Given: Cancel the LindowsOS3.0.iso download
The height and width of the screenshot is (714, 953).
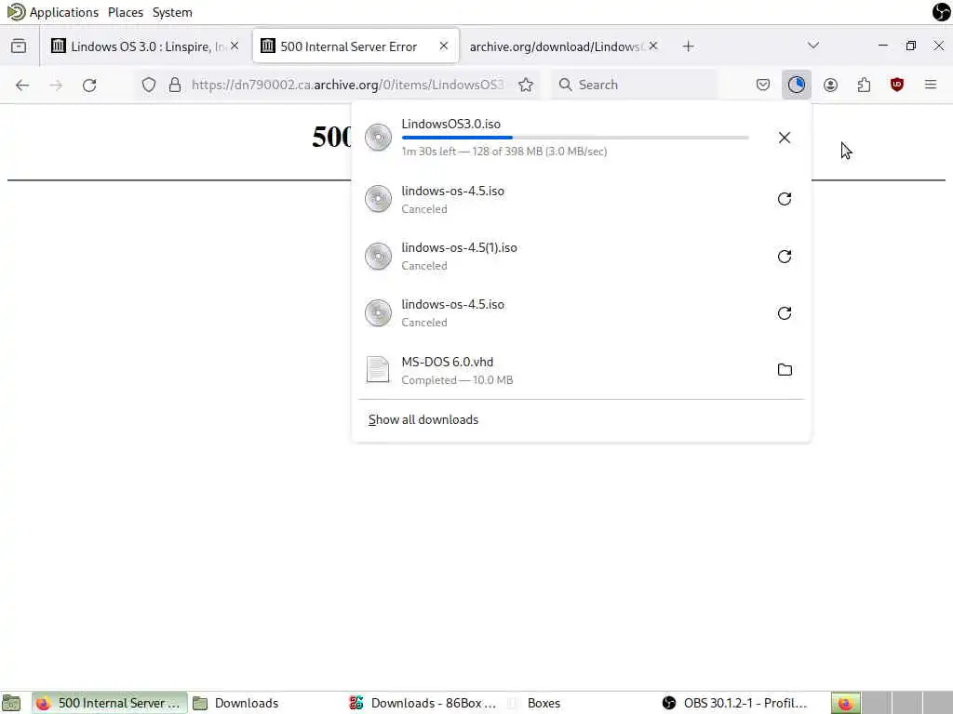Looking at the screenshot, I should click(x=784, y=138).
